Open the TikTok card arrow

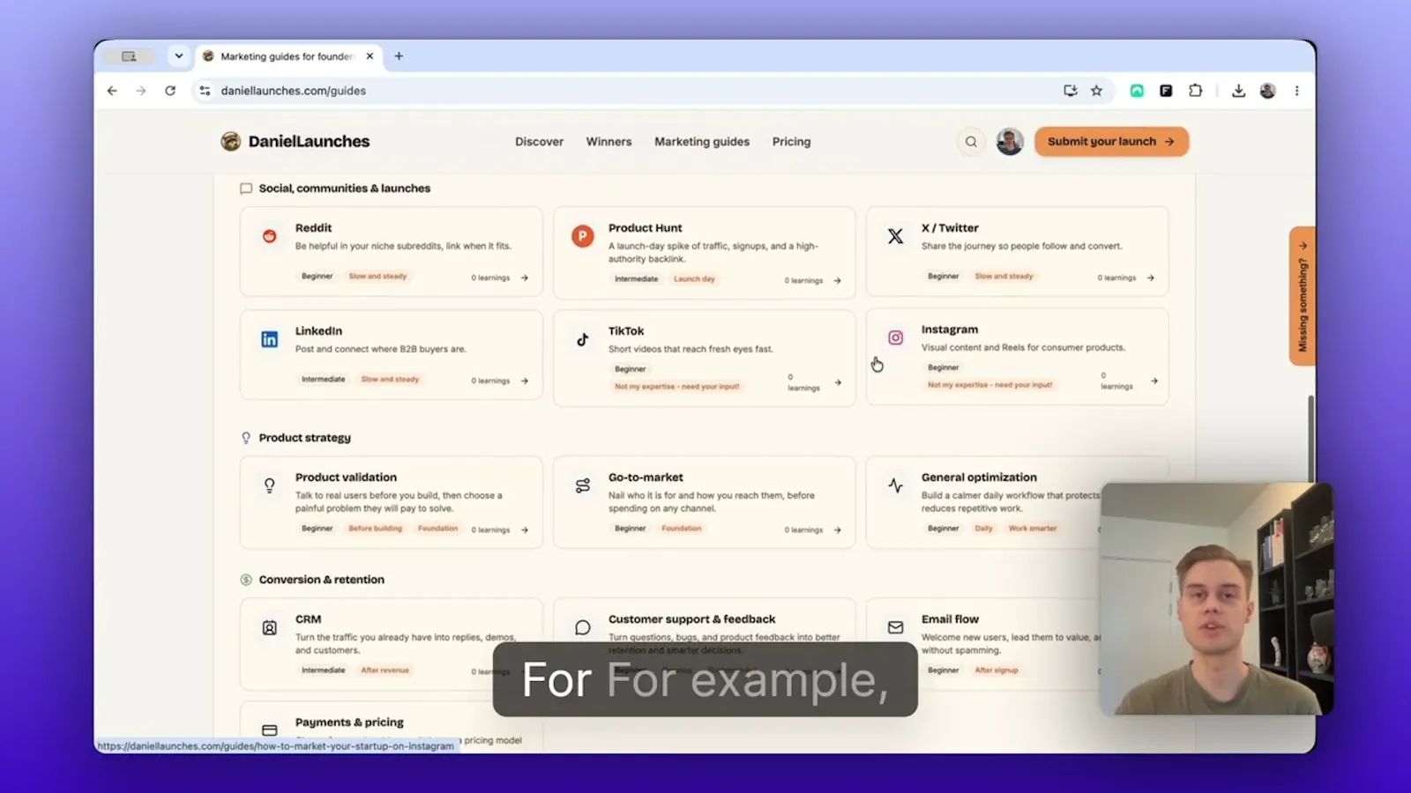click(838, 382)
